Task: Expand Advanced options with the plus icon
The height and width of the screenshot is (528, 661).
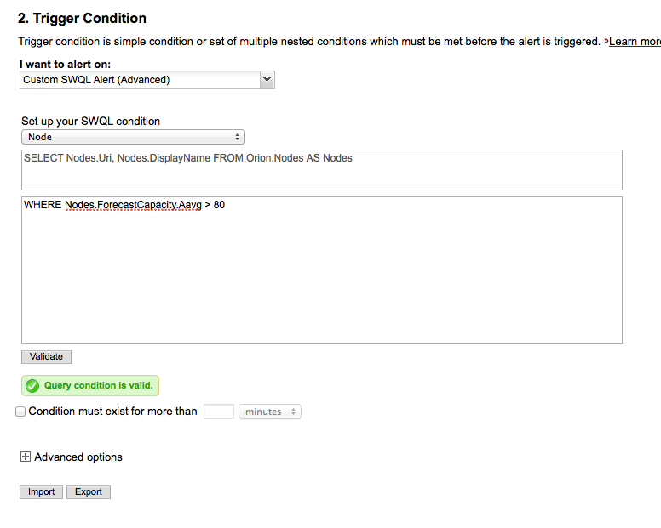Action: coord(26,457)
